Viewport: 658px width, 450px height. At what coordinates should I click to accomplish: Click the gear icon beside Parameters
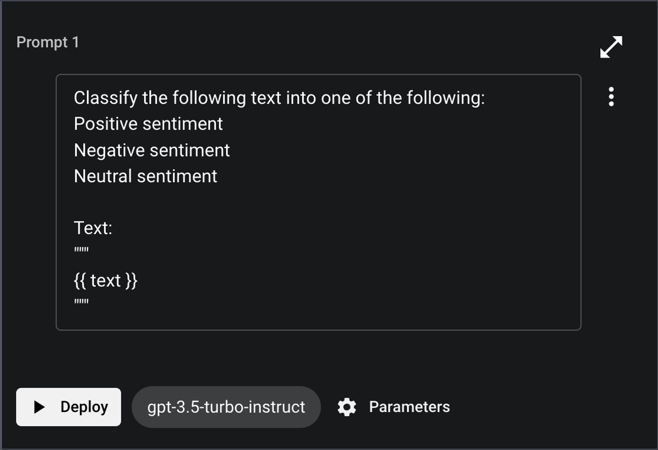(347, 407)
